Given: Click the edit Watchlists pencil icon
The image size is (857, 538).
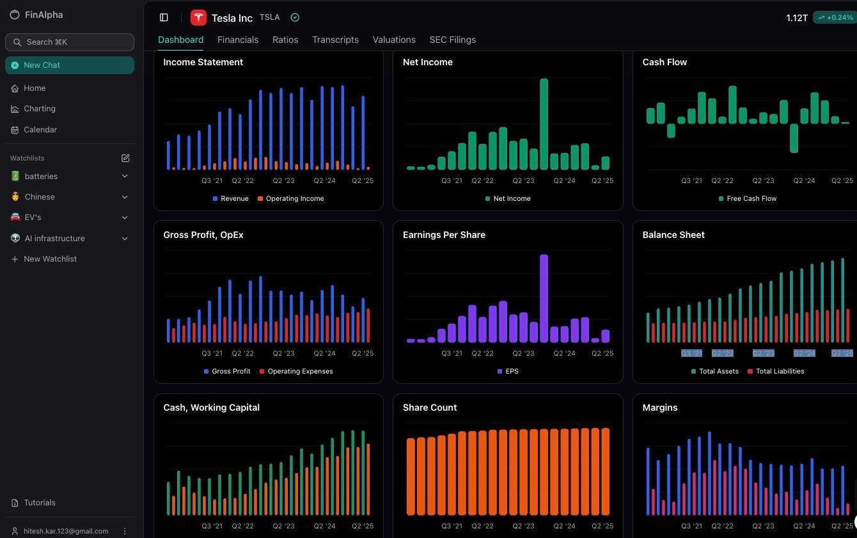Looking at the screenshot, I should 125,158.
